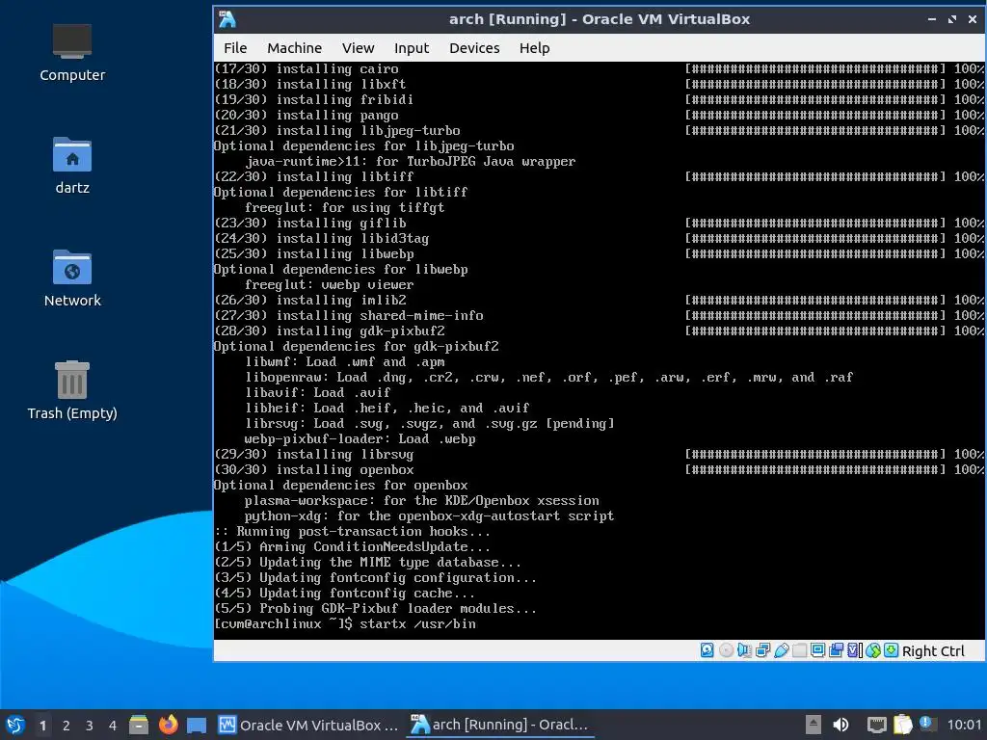Click the 'startx /usr/bin' command prompt line
The height and width of the screenshot is (740, 987).
point(345,623)
